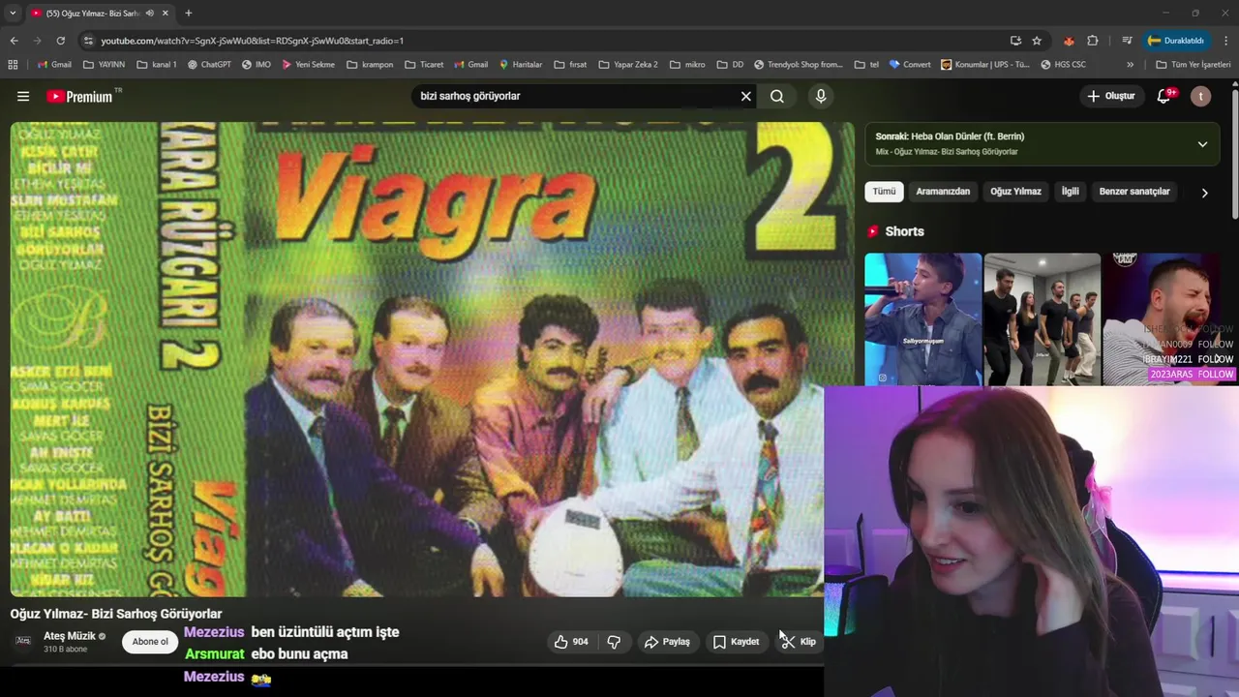Viewport: 1239px width, 697px height.
Task: View site information icon in address bar
Action: coord(88,41)
